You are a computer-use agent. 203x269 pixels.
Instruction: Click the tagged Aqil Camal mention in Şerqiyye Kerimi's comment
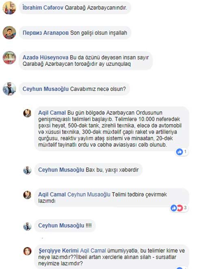coord(93,251)
